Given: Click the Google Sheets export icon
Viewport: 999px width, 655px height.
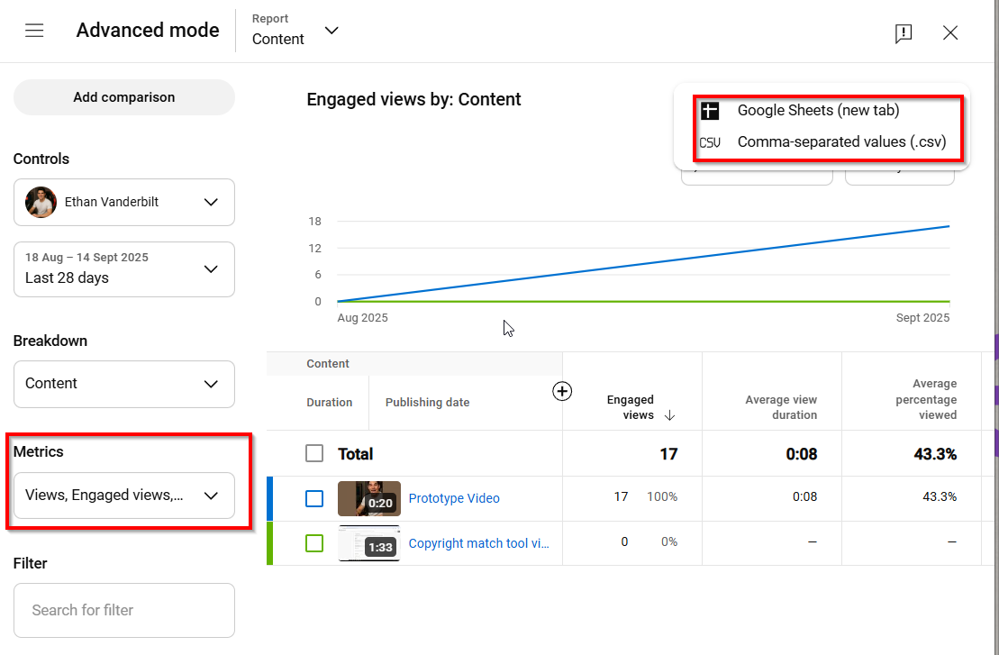Looking at the screenshot, I should coord(710,110).
